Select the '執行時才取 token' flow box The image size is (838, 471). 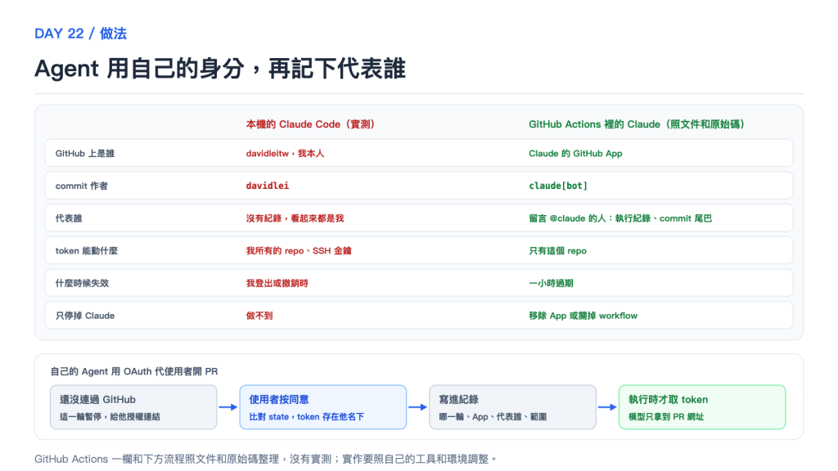pos(702,407)
